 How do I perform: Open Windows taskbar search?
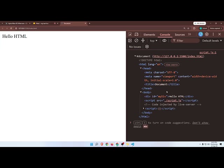(x=97, y=144)
